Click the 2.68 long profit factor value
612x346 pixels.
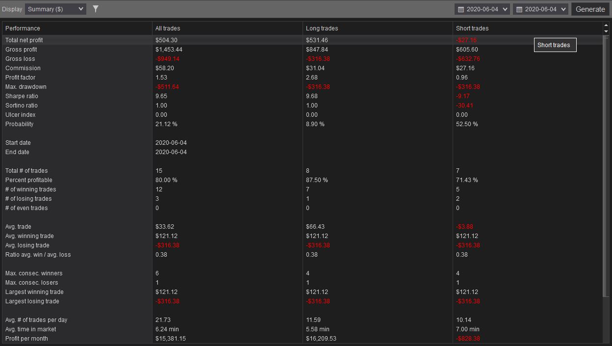[312, 78]
